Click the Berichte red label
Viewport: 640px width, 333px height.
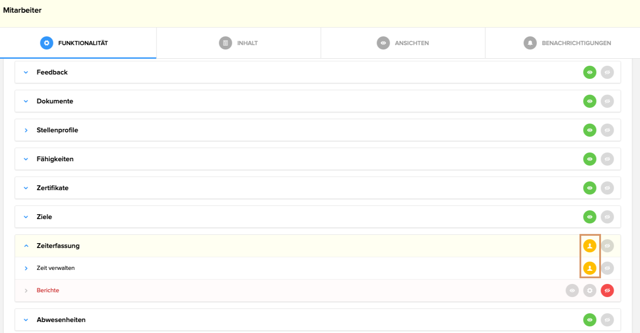(x=48, y=290)
